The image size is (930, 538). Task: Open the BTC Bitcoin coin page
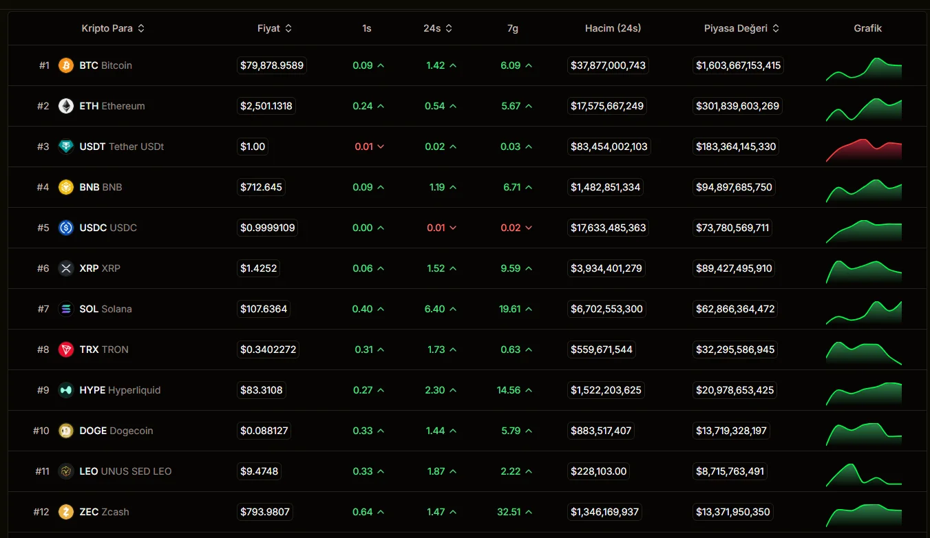click(x=105, y=65)
